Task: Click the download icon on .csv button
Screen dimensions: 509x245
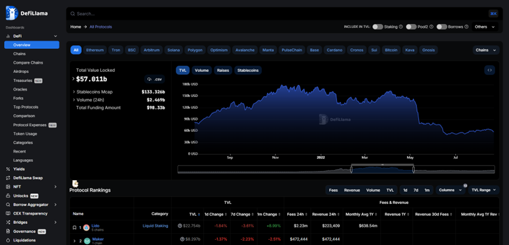Action: click(150, 80)
